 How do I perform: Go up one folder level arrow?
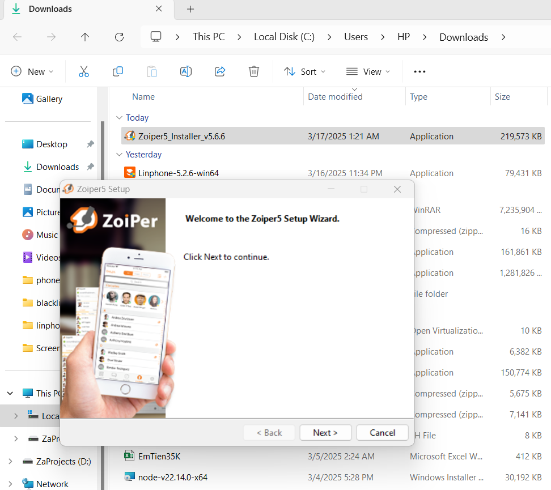(85, 37)
